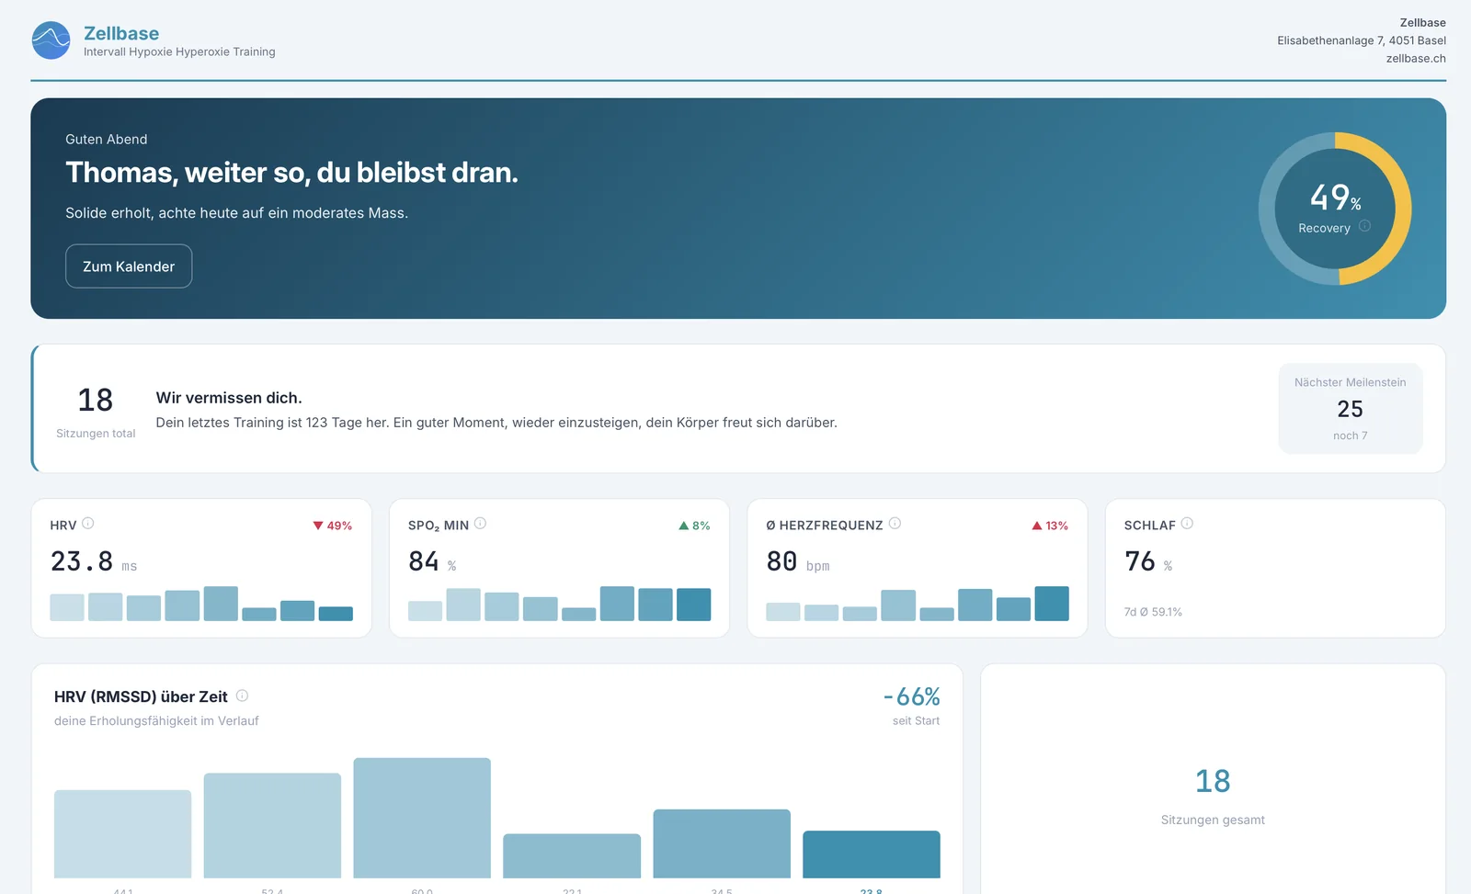Viewport: 1471px width, 894px height.
Task: Click the info icon next to SpO₂ Min
Action: point(480,524)
